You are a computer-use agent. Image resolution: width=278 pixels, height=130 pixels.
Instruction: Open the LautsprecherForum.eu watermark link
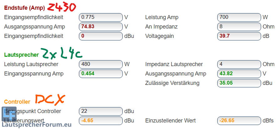(37, 125)
